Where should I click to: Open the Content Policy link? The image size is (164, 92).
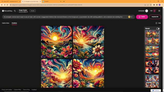(x=17, y=90)
